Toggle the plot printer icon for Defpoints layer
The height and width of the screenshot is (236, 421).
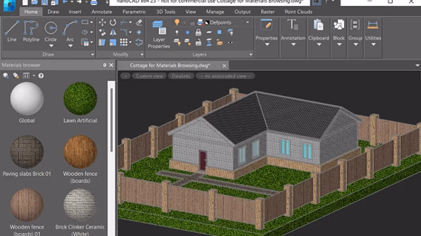(200, 22)
